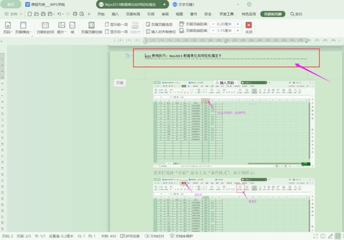This screenshot has height=240, width=344.
Task: Click 显示后一项 show next item
Action: 116,31
